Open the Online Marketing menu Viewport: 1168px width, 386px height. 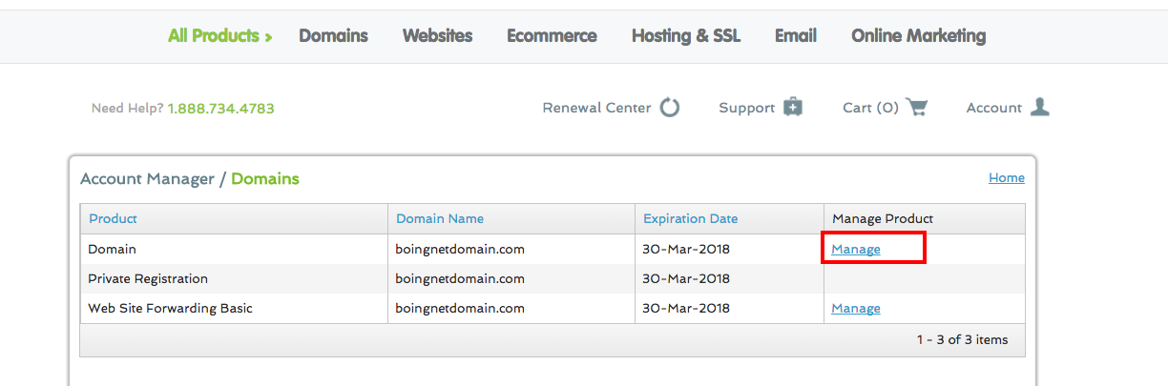(918, 36)
